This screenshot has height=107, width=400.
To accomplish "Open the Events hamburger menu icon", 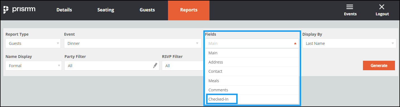I will (350, 7).
